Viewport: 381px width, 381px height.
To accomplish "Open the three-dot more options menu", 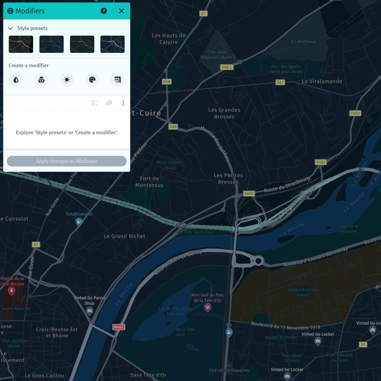I will point(123,103).
